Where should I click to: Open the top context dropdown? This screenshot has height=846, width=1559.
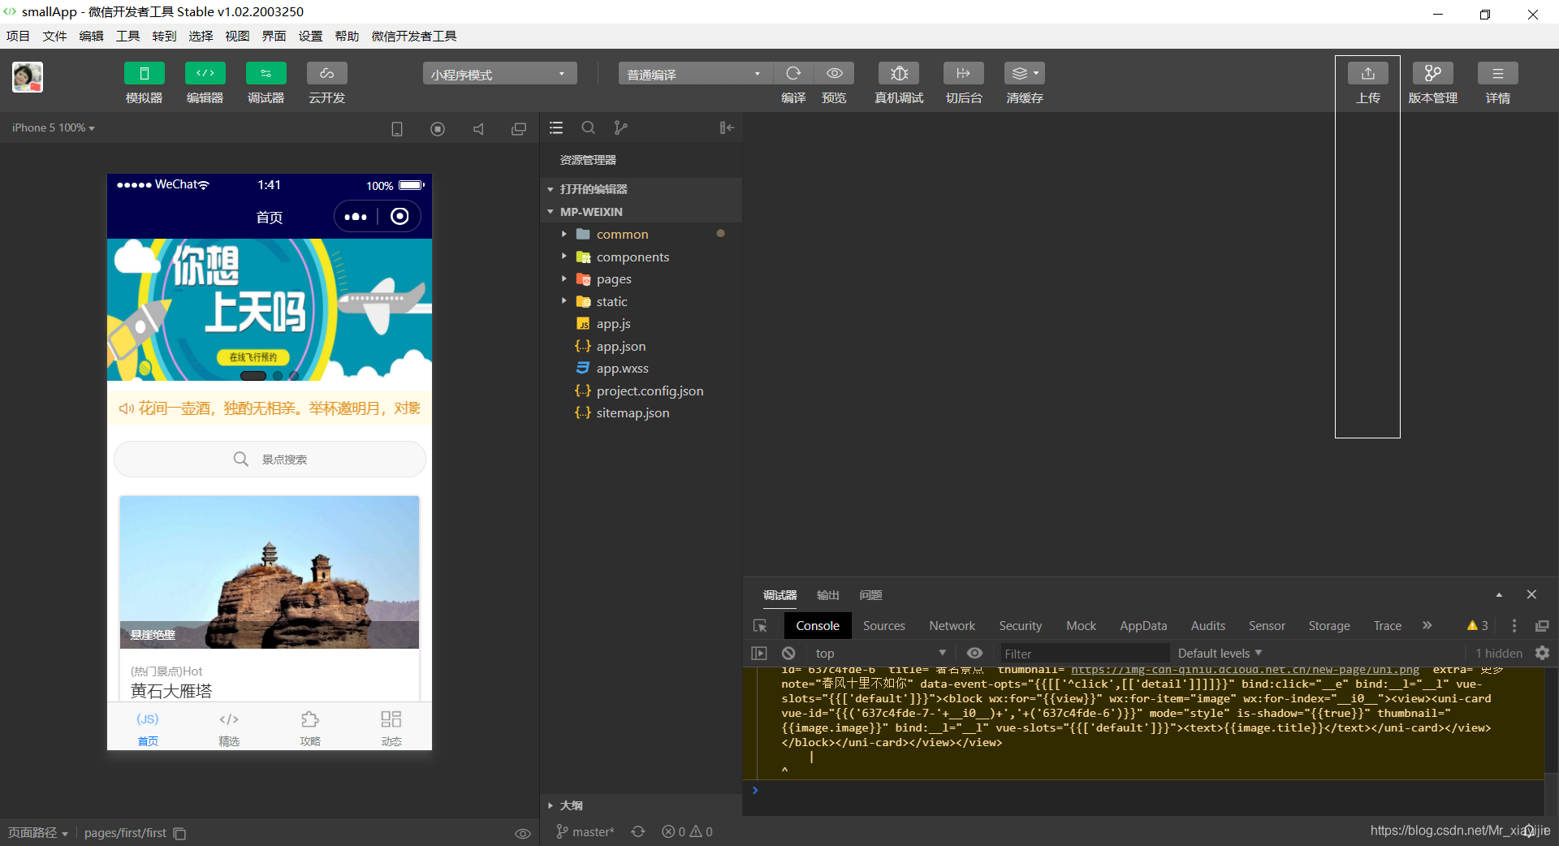tap(880, 654)
